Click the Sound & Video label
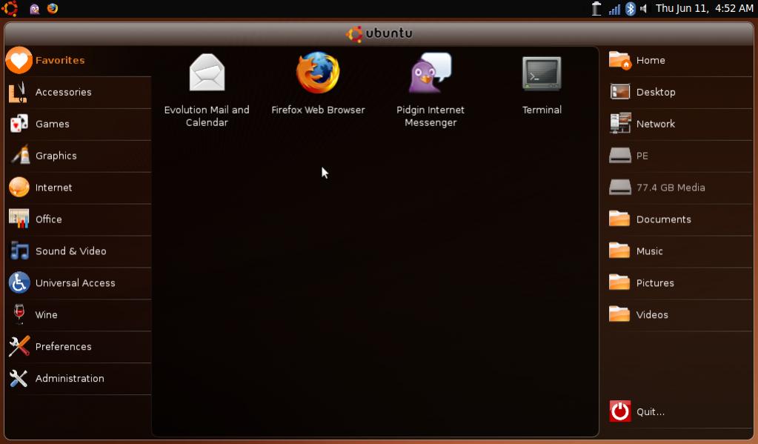Screen dimensions: 758x444 70,251
